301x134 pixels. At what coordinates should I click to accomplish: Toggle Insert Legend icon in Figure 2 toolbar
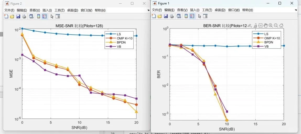point(44,16)
